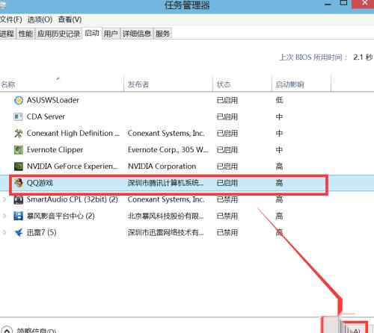Image resolution: width=374 pixels, height=333 pixels.
Task: Select the ASUSWSLoader row name
Action: 53,100
